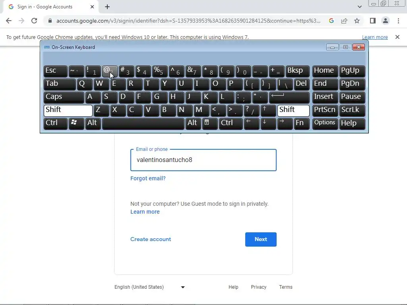Bookmark this page with the star icon

click(x=357, y=21)
